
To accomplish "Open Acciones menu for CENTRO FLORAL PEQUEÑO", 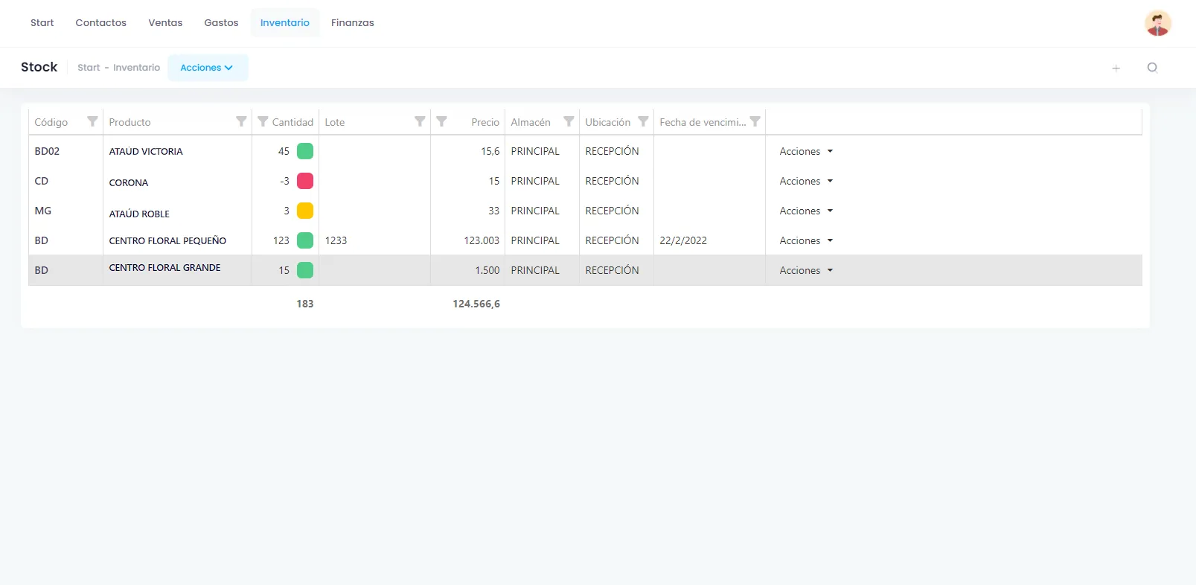I will tap(806, 240).
